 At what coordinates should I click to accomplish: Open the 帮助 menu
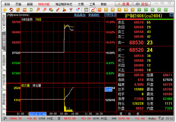(104, 4)
